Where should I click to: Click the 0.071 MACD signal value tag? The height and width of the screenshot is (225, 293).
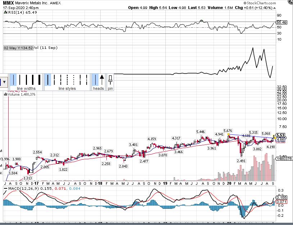[x=281, y=202]
